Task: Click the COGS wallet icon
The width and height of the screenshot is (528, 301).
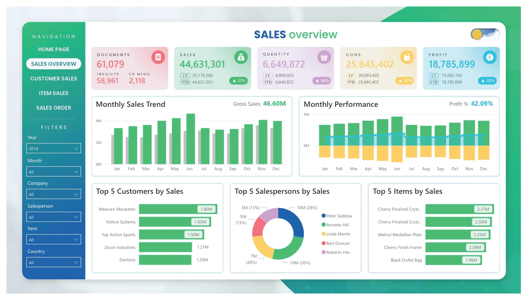Action: coord(407,57)
